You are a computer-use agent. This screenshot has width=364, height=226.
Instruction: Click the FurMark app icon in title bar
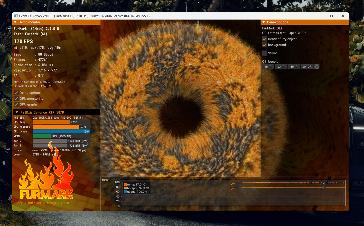pos(16,16)
